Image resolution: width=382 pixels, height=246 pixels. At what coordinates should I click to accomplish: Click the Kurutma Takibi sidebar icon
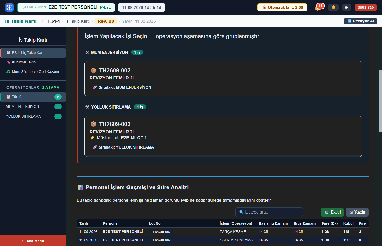[8, 62]
